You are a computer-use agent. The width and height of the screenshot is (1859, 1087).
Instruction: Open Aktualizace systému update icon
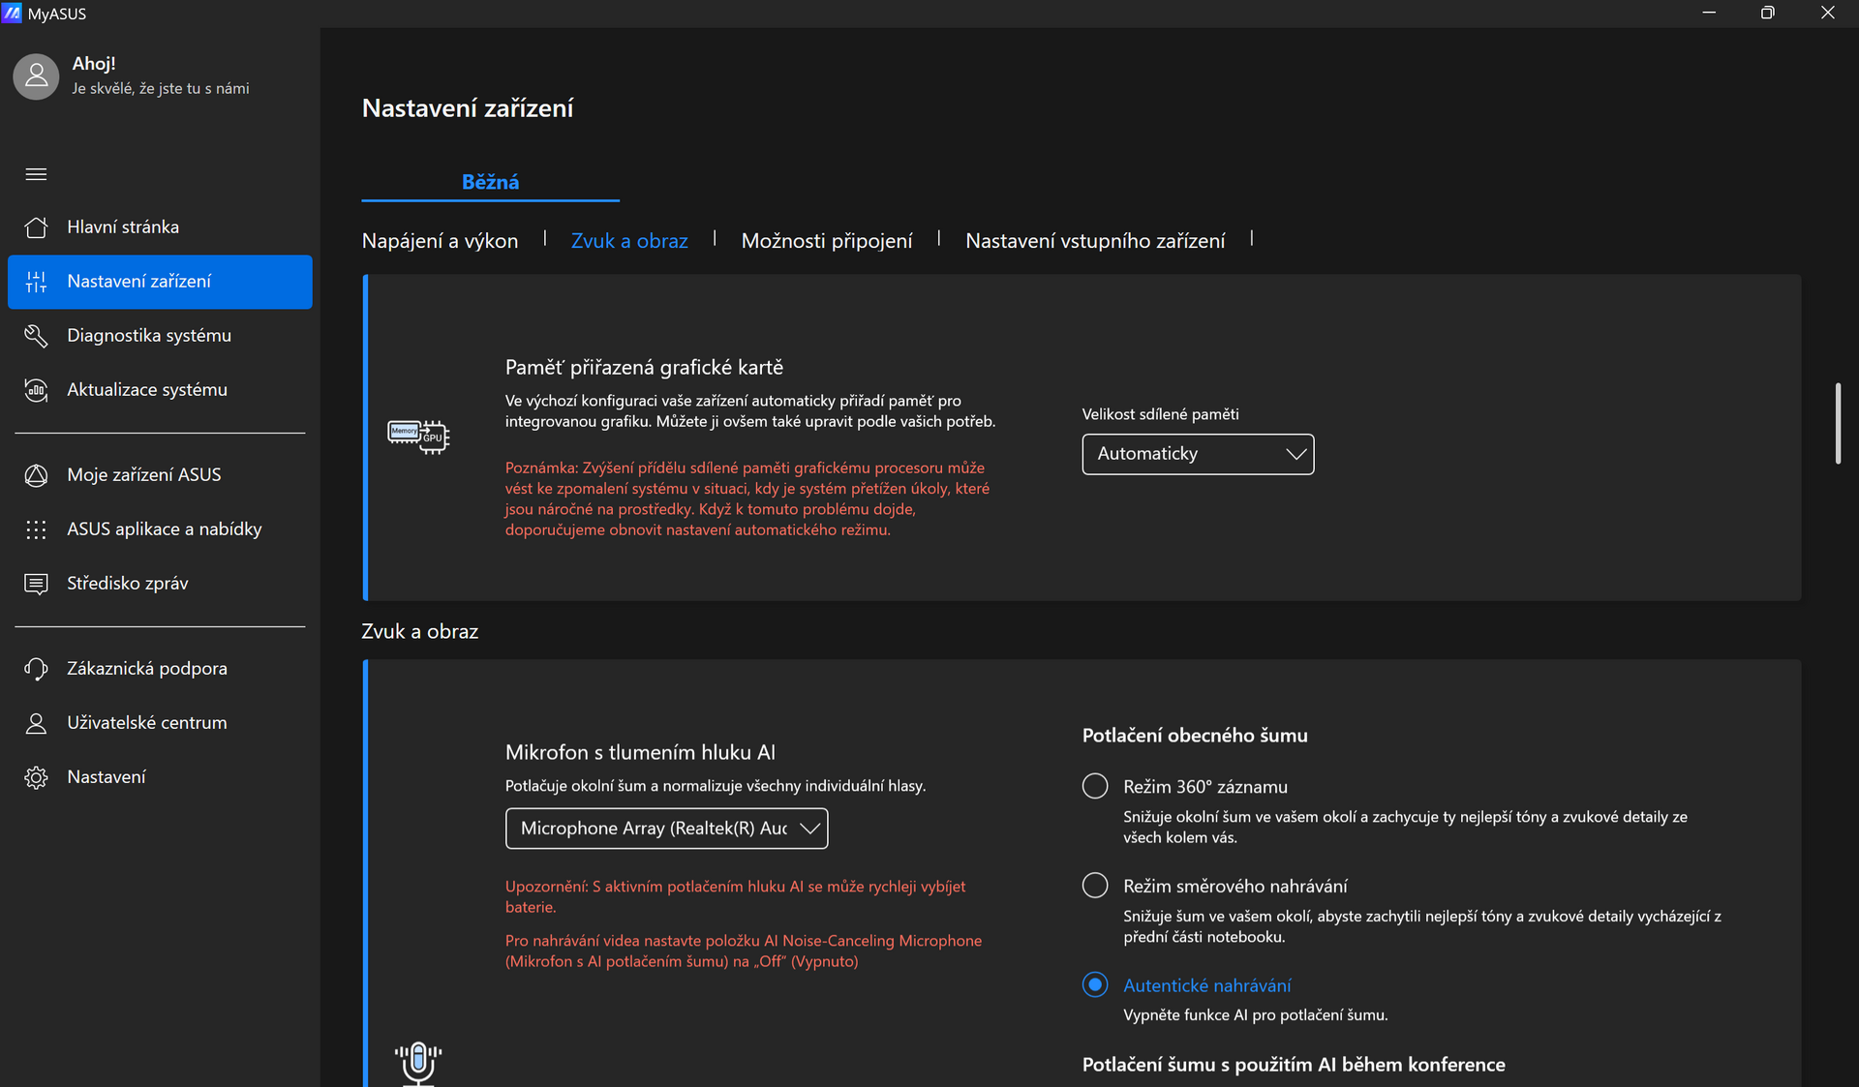36,390
